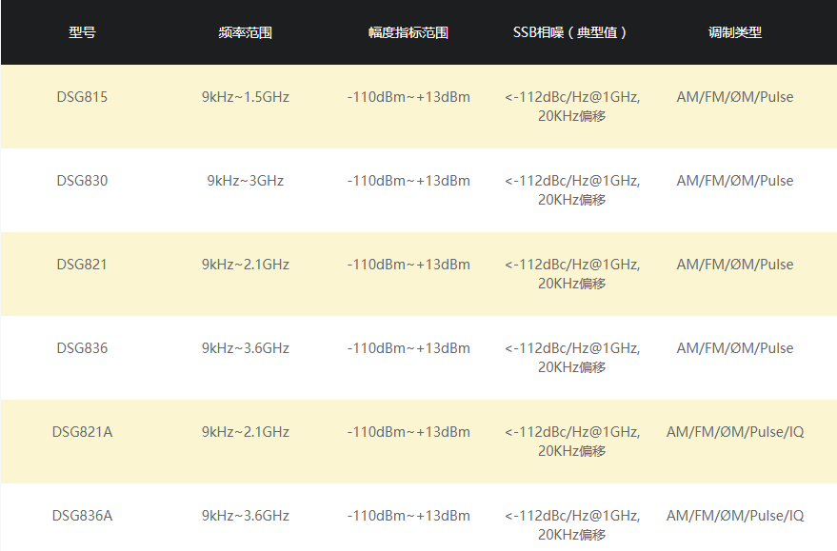Click DSG821's SSB phase noise cell
837x551 pixels.
click(571, 274)
